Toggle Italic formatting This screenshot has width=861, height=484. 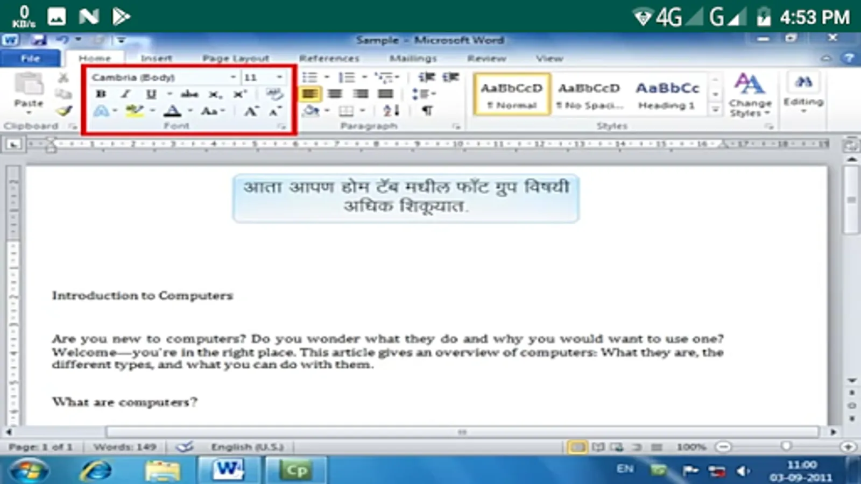click(125, 94)
